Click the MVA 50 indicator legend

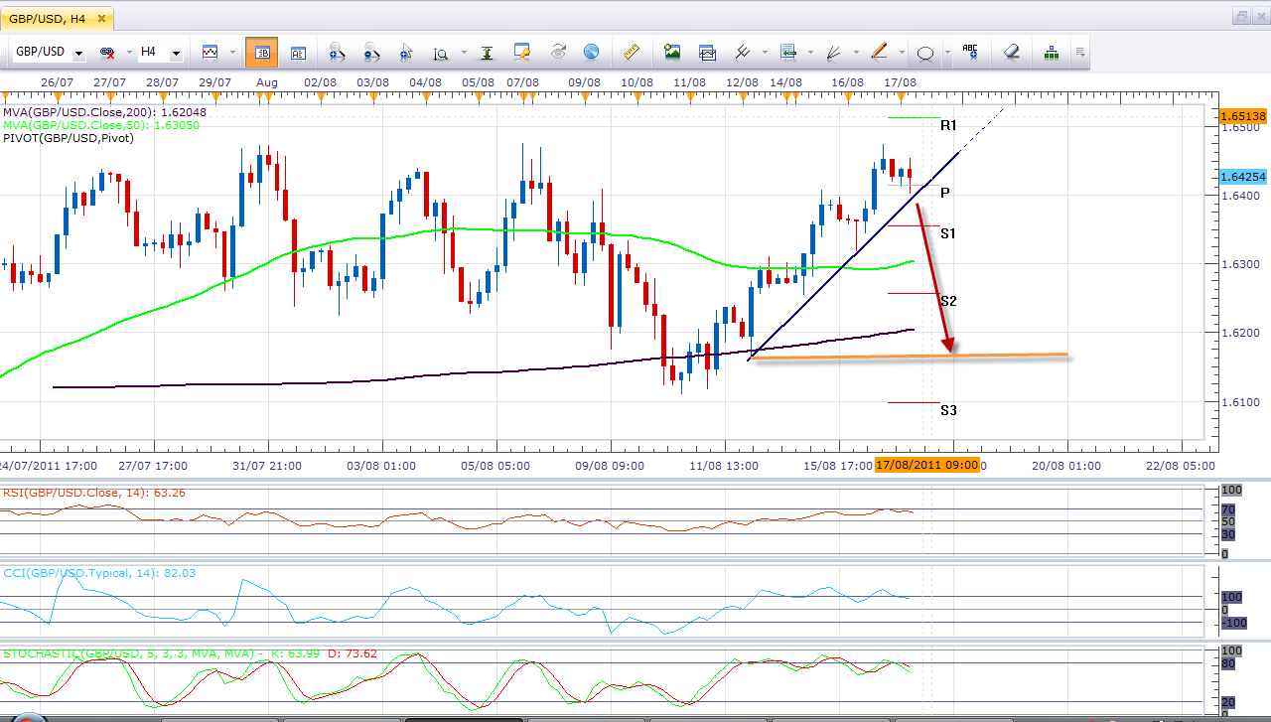[100, 125]
